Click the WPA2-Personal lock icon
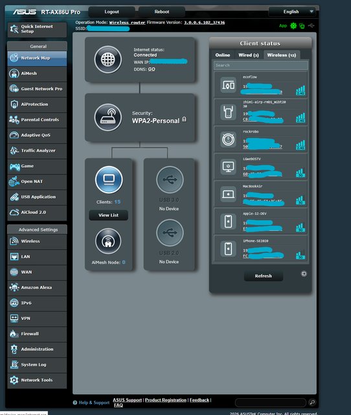The height and width of the screenshot is (415, 351). coord(184,119)
